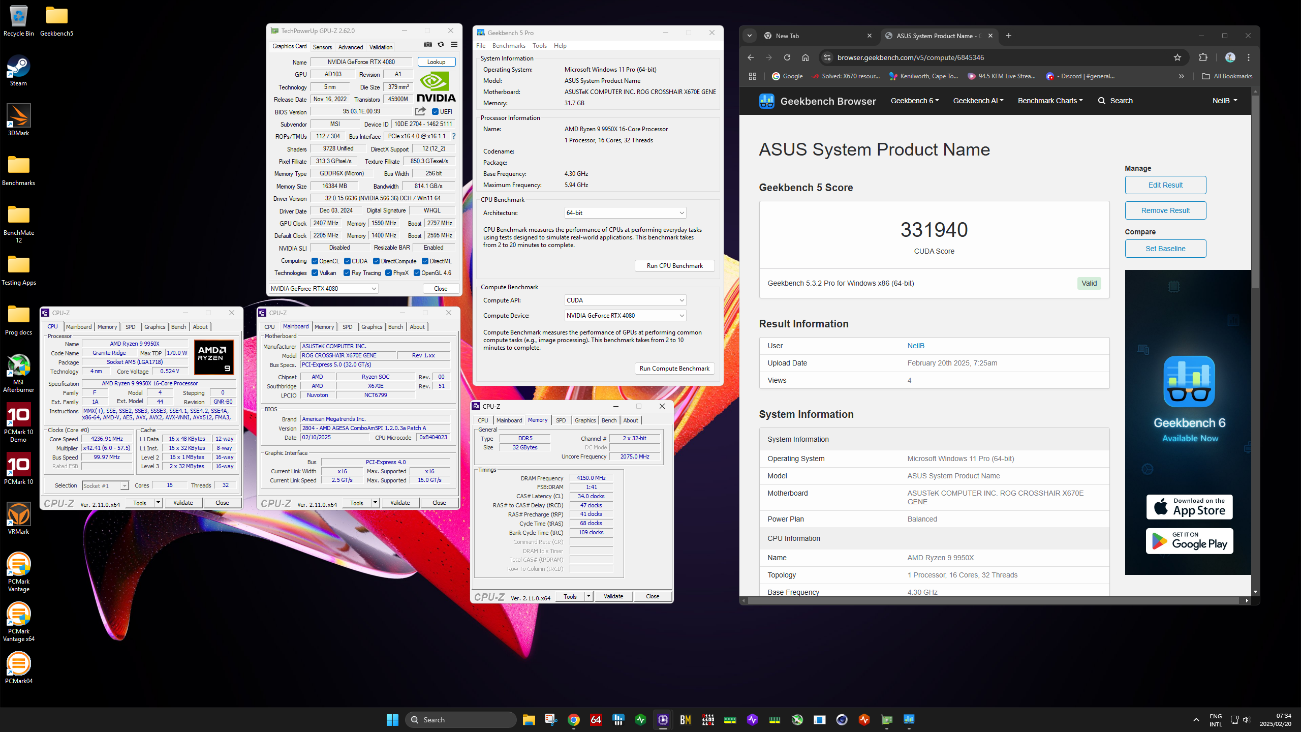Click the NeilB user link
This screenshot has height=732, width=1301.
(x=916, y=346)
